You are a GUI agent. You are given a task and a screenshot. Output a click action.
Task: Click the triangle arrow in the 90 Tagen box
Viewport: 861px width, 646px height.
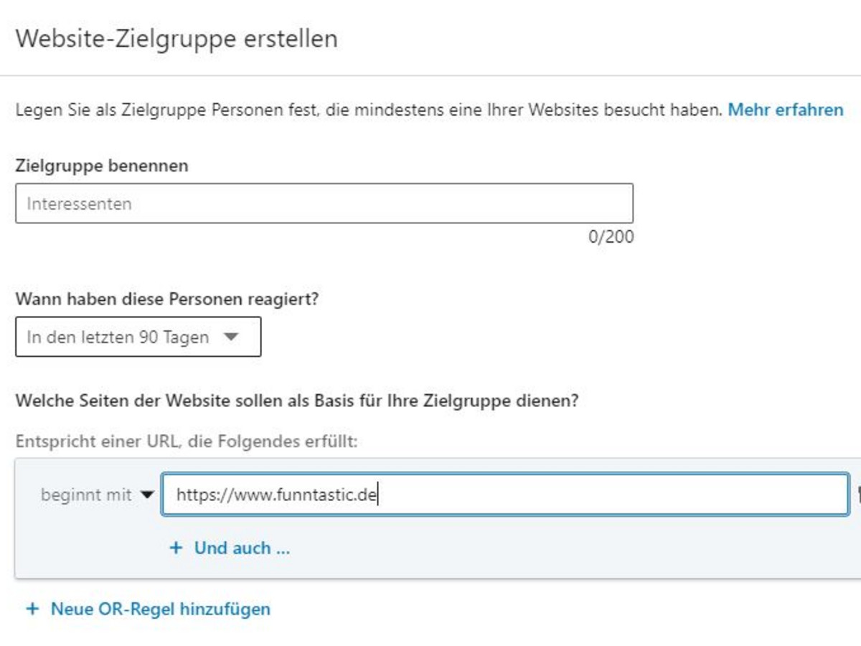click(x=230, y=337)
